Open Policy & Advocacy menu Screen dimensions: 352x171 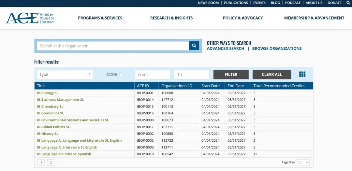pos(243,18)
